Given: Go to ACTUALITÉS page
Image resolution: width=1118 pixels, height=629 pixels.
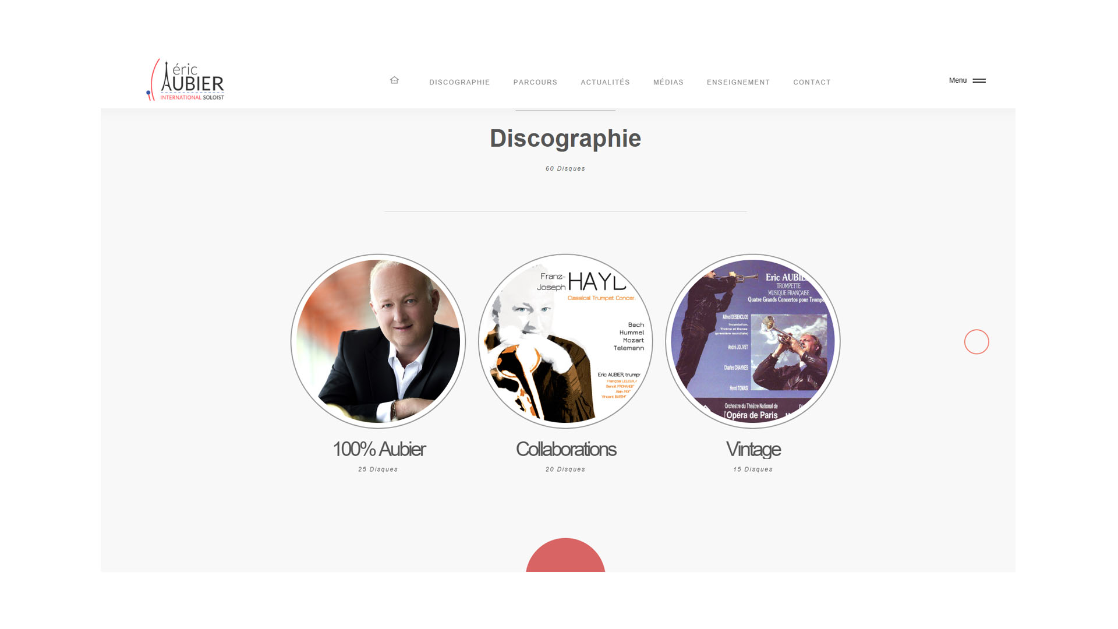Looking at the screenshot, I should point(605,82).
